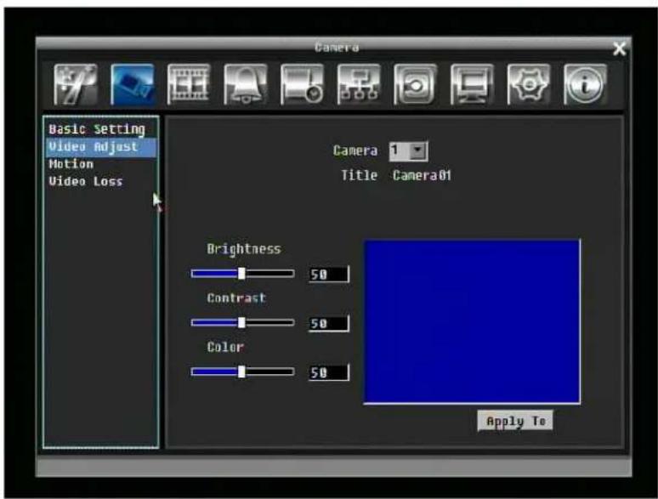Open the Alarm bell icon

[x=246, y=85]
